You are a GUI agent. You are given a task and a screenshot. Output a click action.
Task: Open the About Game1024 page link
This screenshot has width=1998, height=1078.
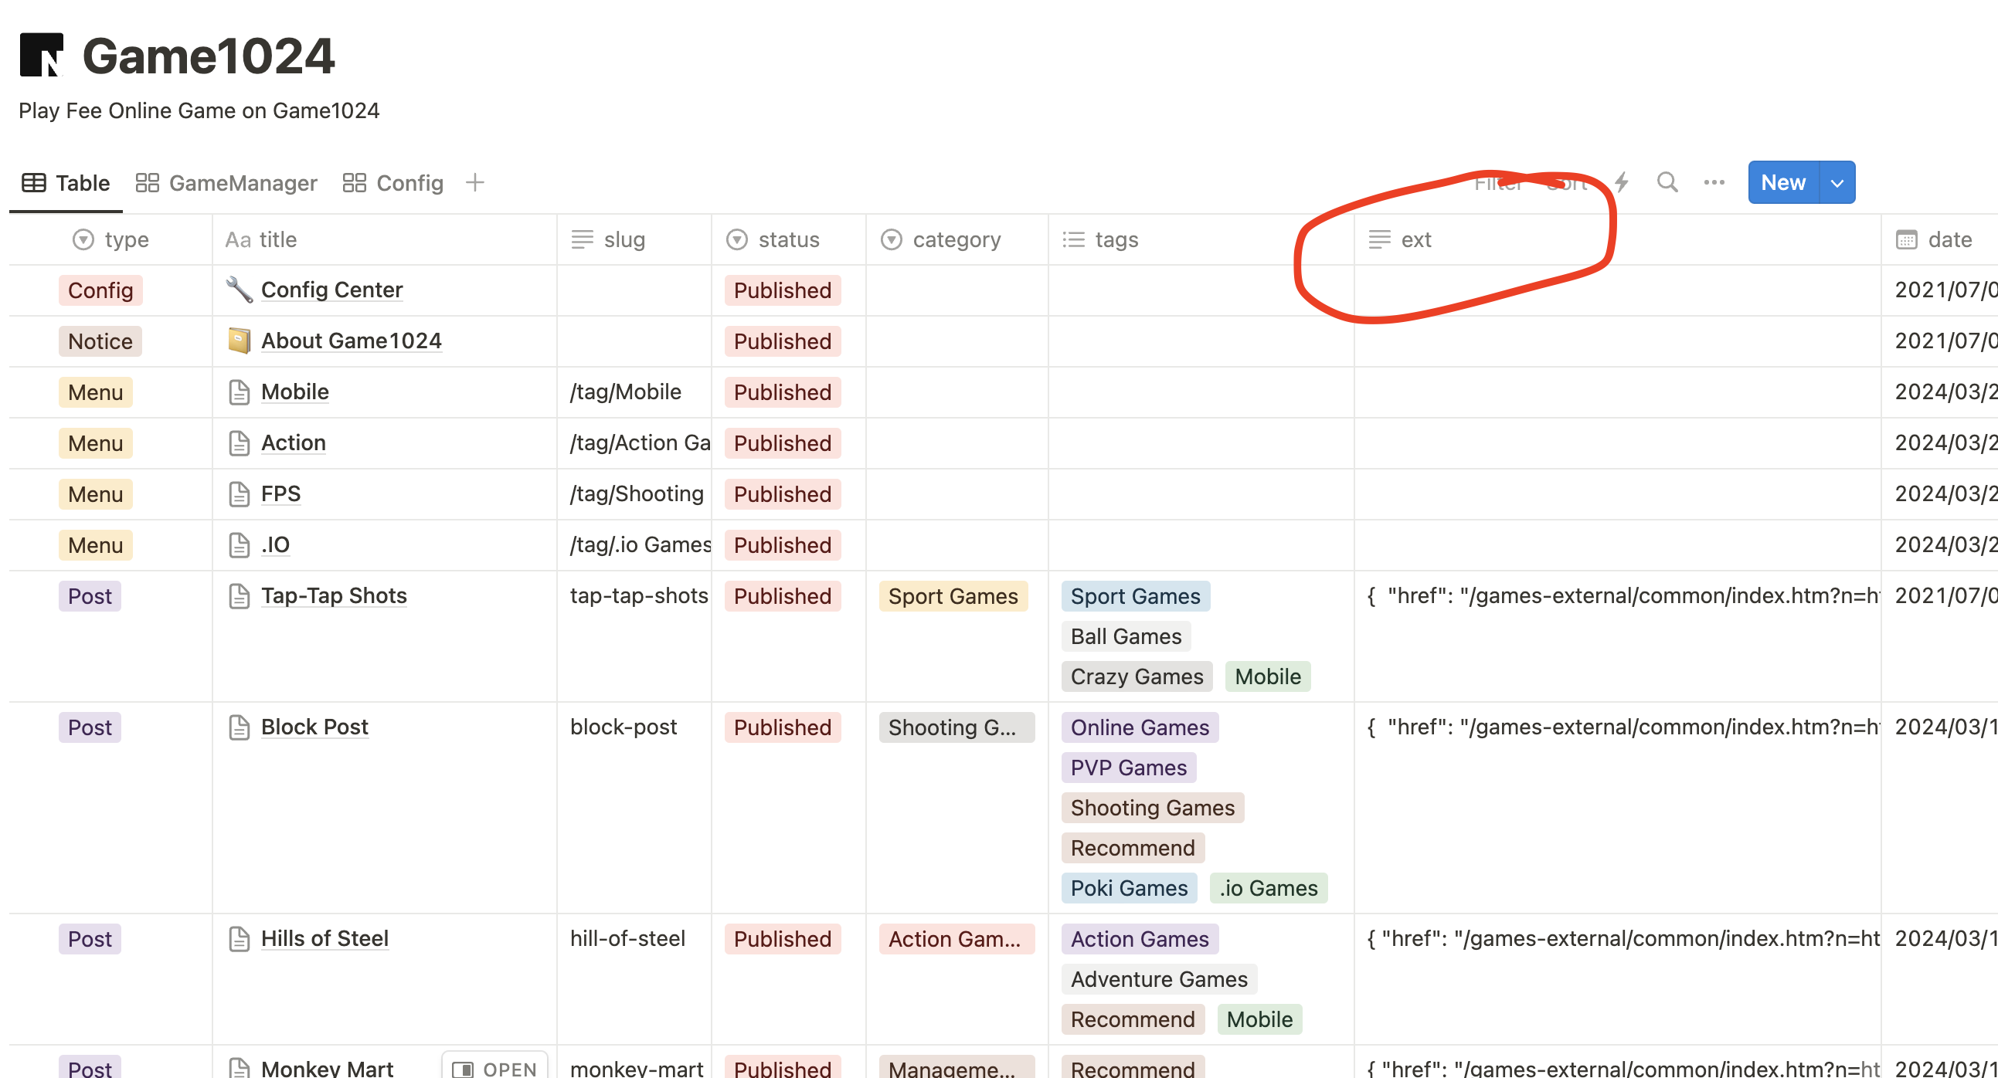pyautogui.click(x=352, y=341)
